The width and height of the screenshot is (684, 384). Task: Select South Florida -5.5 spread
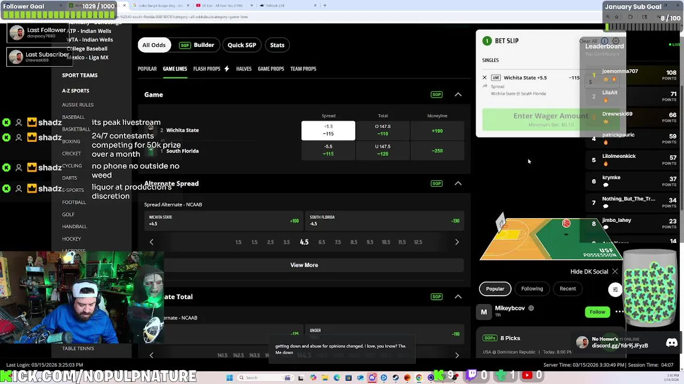tap(328, 150)
